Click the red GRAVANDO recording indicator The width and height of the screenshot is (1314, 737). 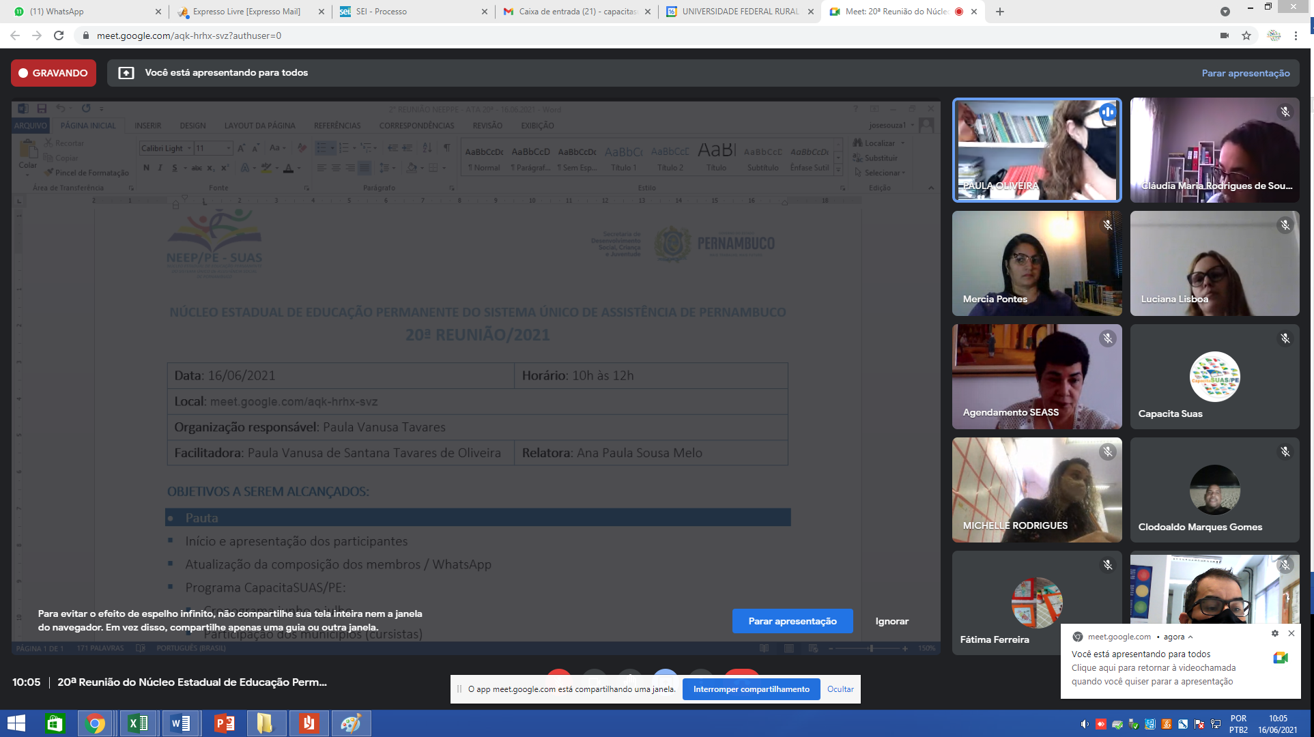(53, 73)
